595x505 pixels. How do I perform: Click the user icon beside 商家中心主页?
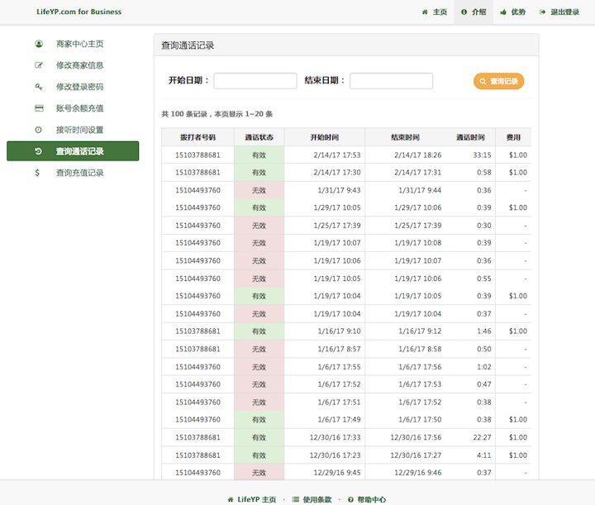pos(39,44)
